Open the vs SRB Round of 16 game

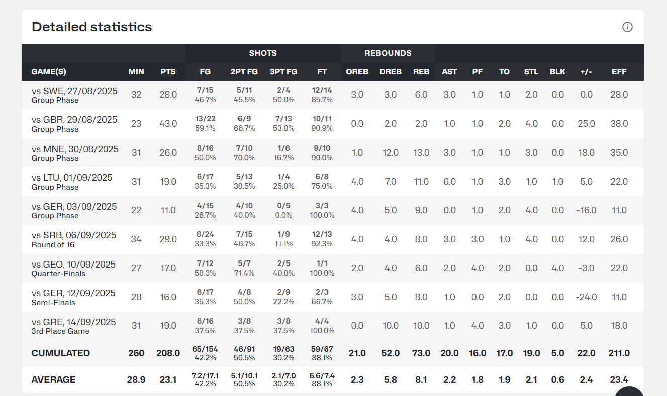point(74,235)
